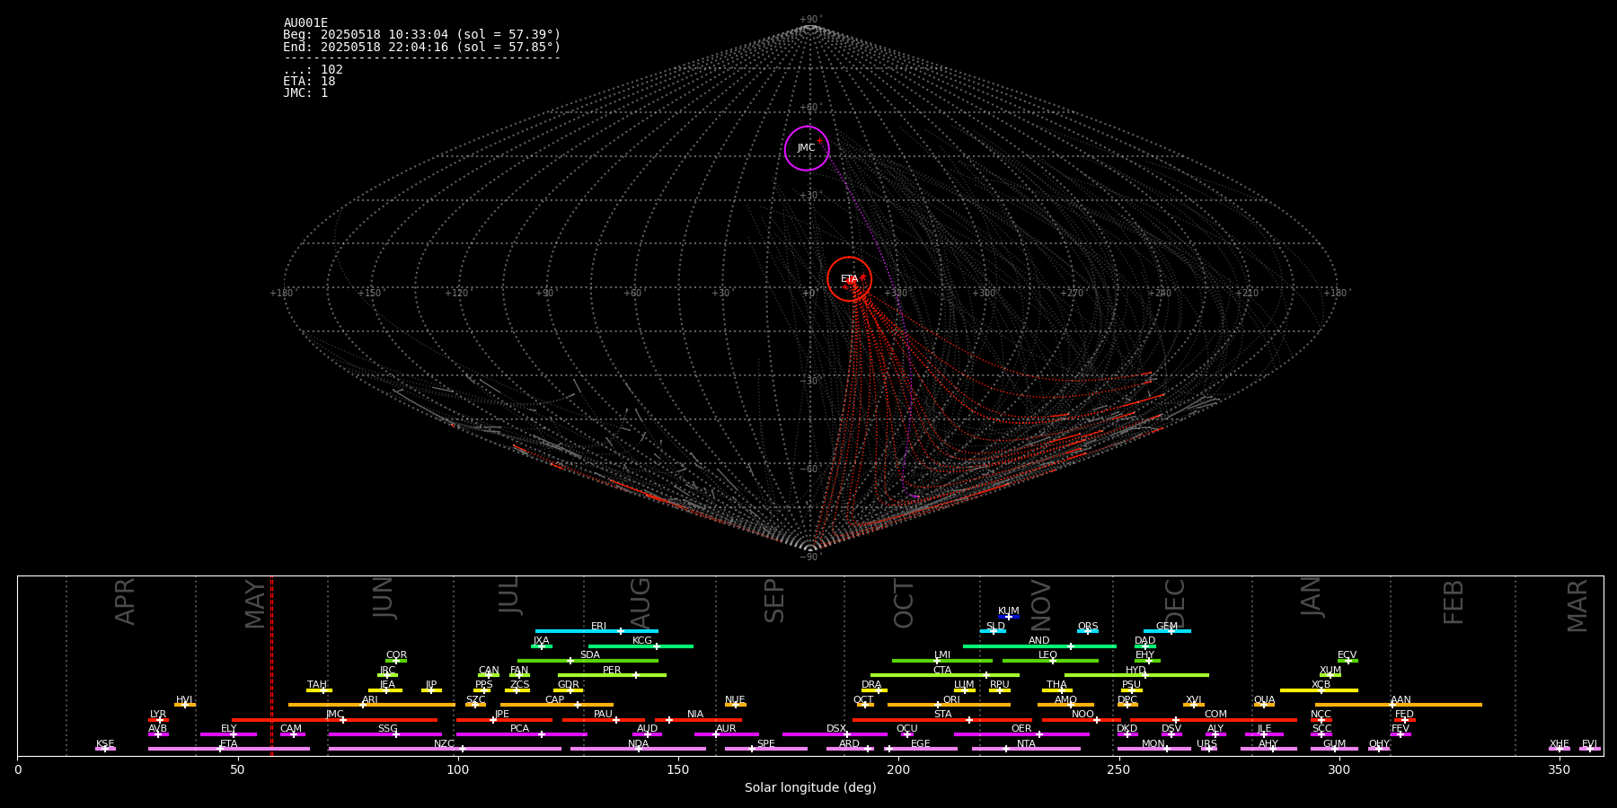Screen dimensions: 1617x808
Task: Select the PCA shower bar
Action: (521, 734)
